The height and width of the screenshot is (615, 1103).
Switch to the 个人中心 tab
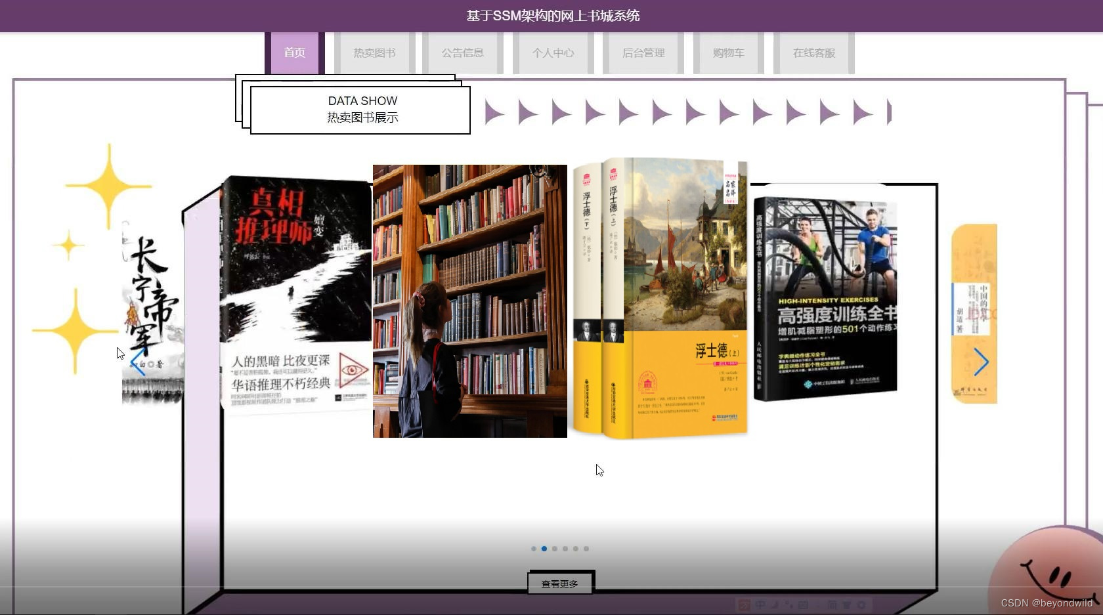tap(553, 53)
